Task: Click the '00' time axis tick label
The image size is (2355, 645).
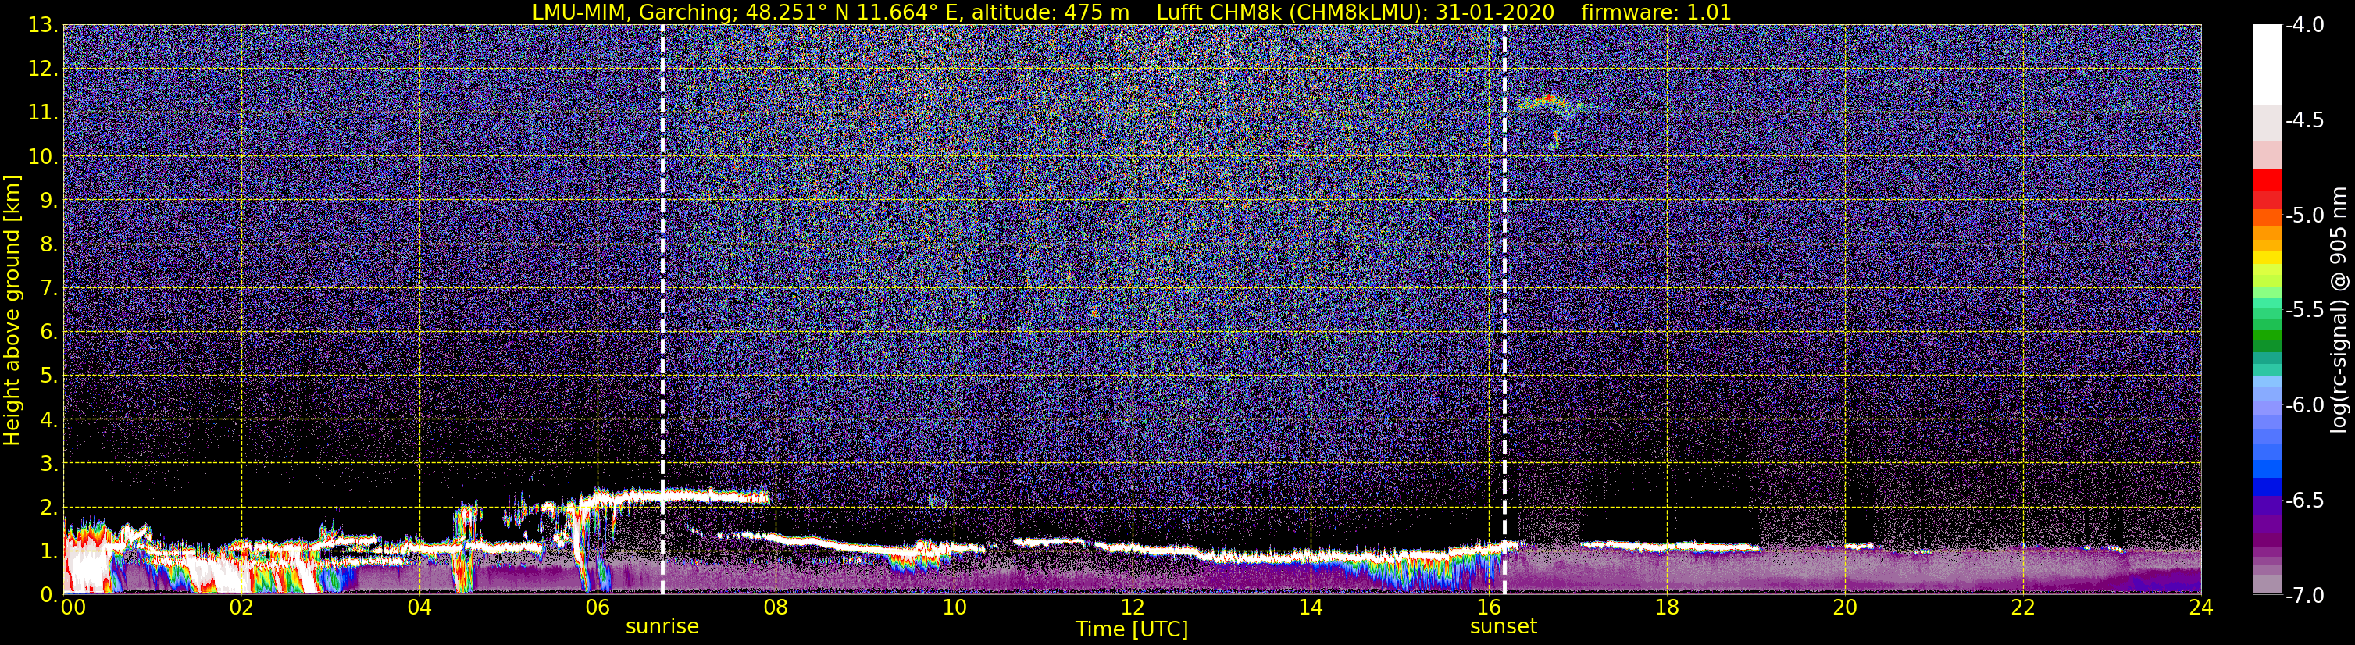Action: (72, 608)
